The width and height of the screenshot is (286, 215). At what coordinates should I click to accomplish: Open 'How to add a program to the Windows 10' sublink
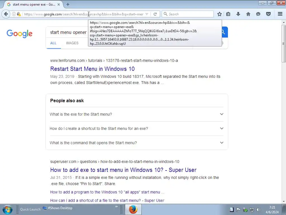pyautogui.click(x=107, y=192)
